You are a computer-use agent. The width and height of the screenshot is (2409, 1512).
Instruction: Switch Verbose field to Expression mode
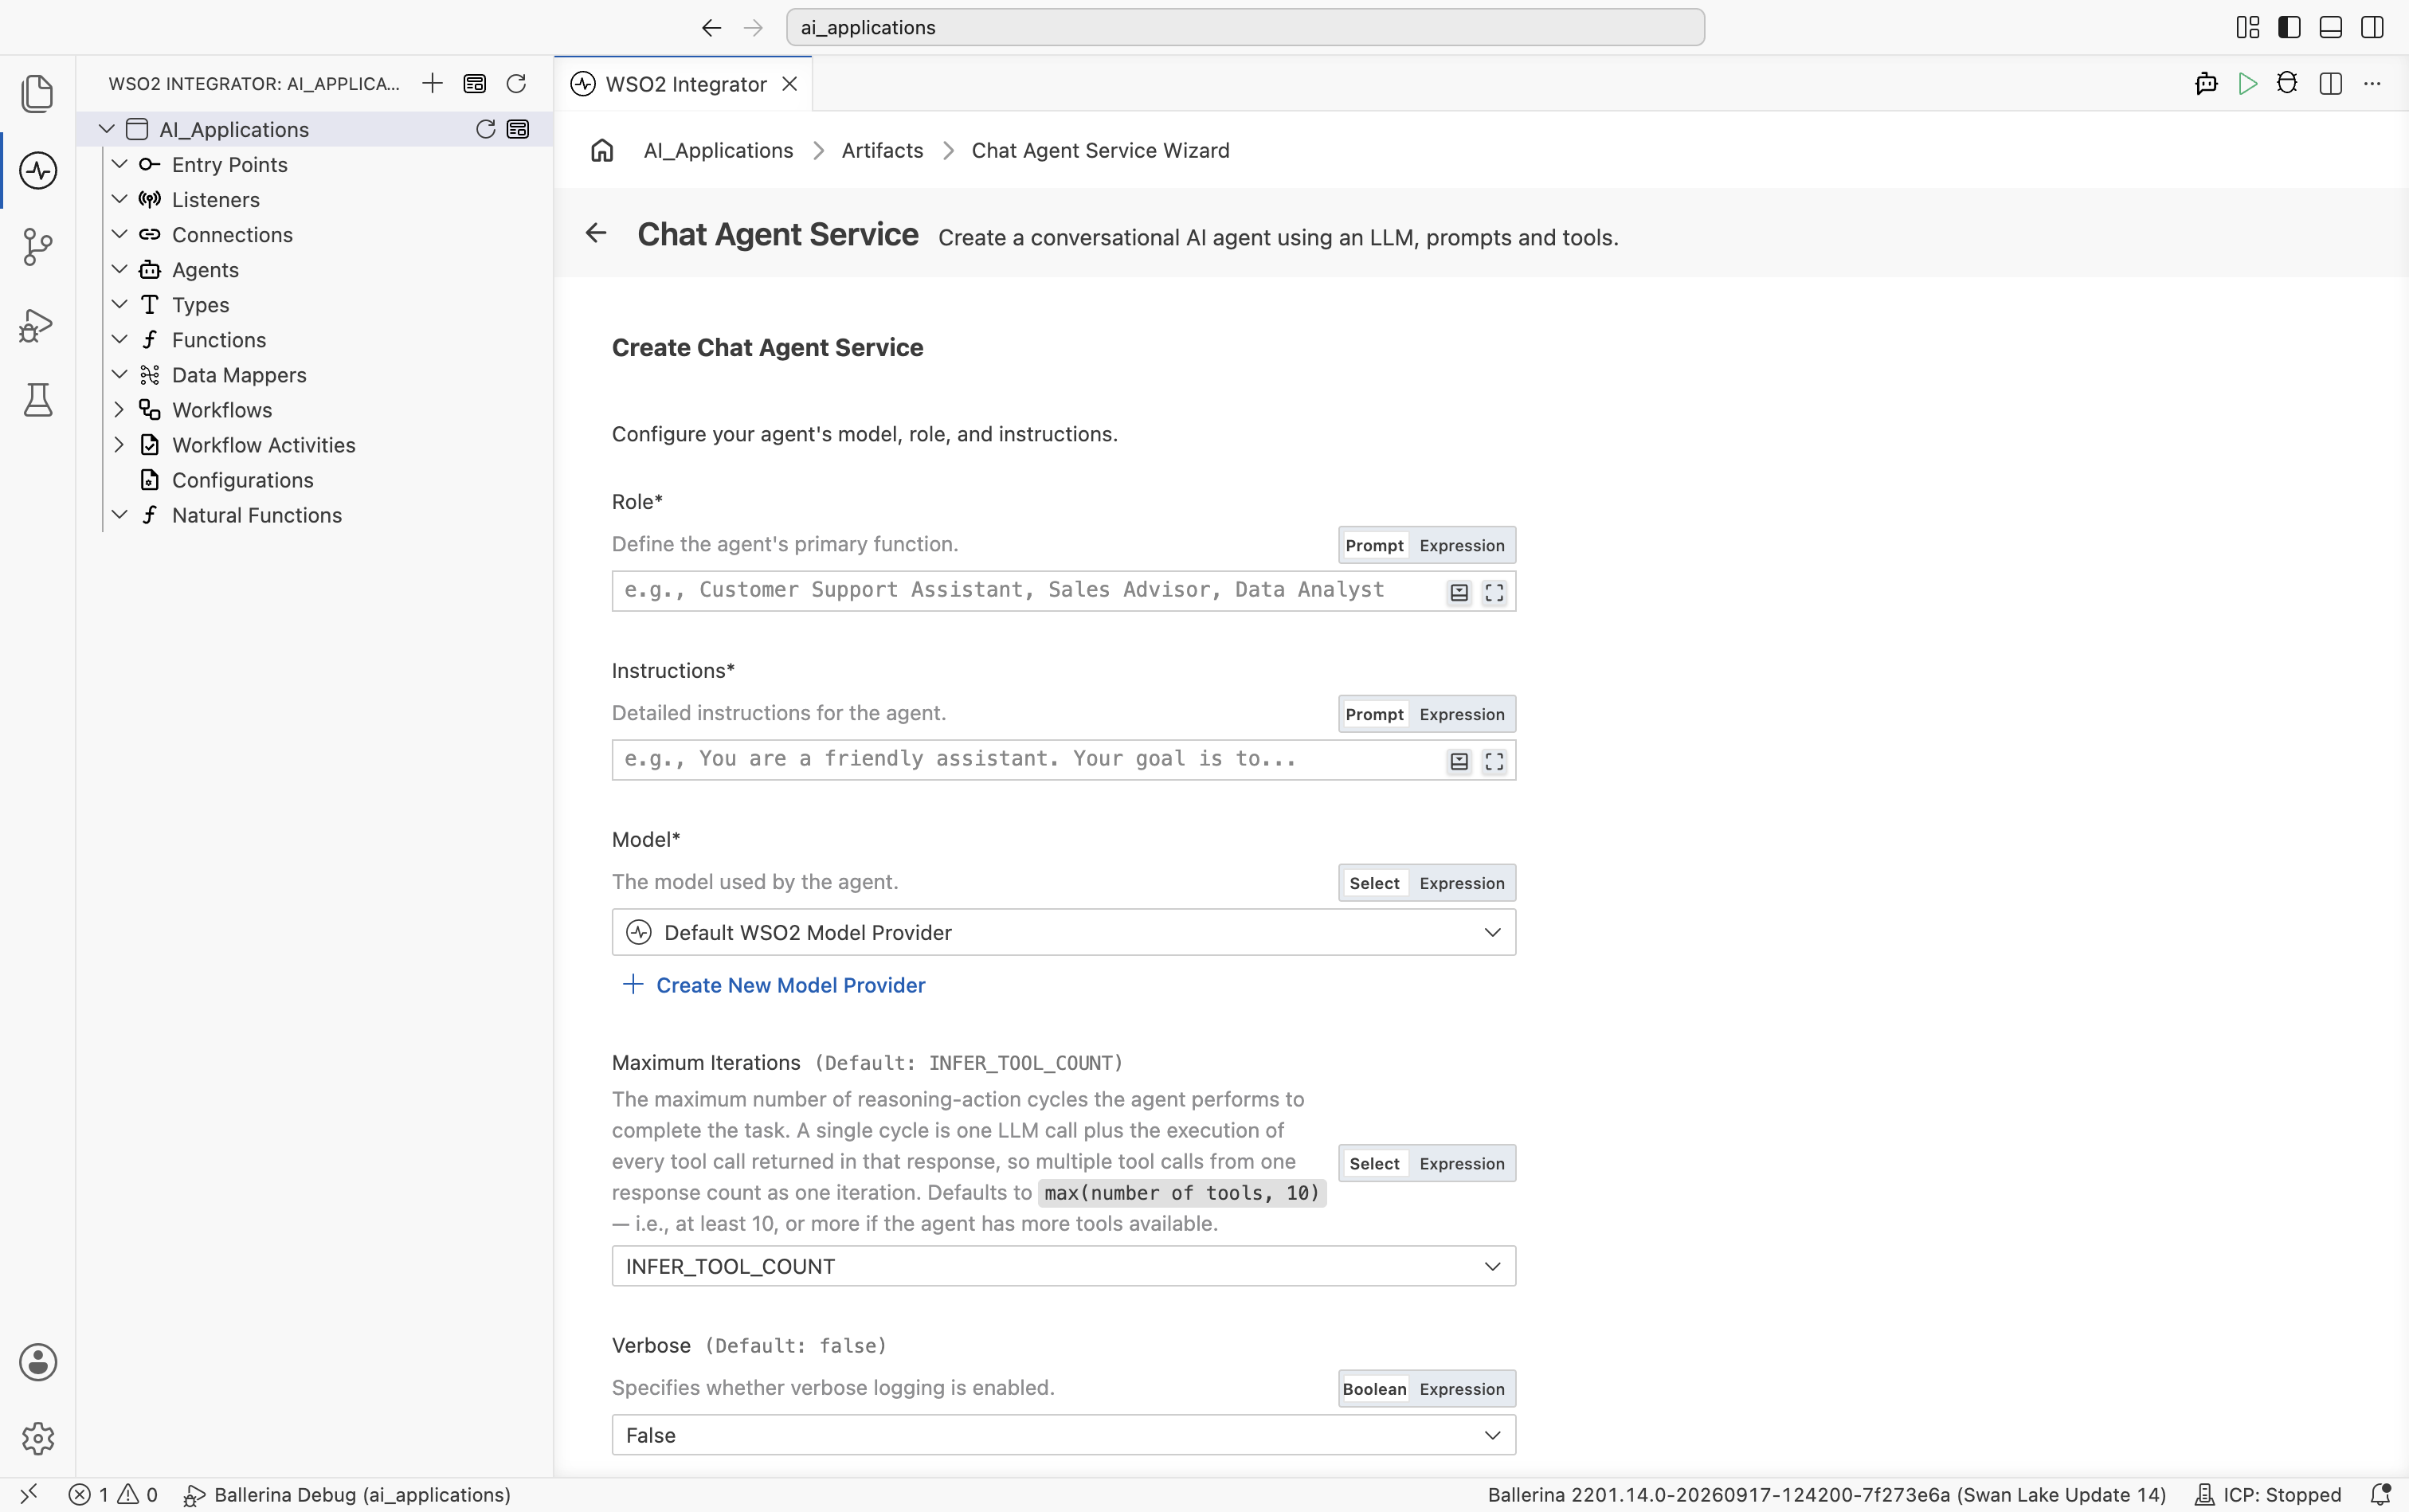click(1462, 1388)
